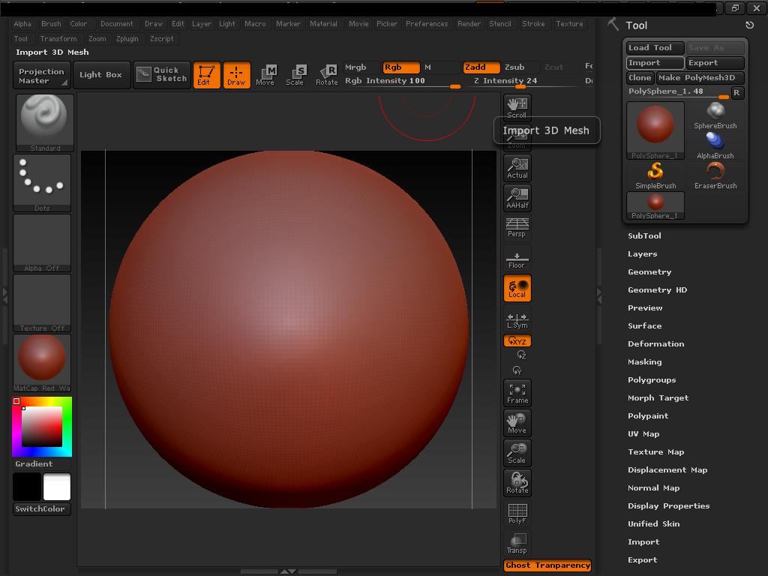
Task: Expand the Masking section
Action: pos(644,362)
